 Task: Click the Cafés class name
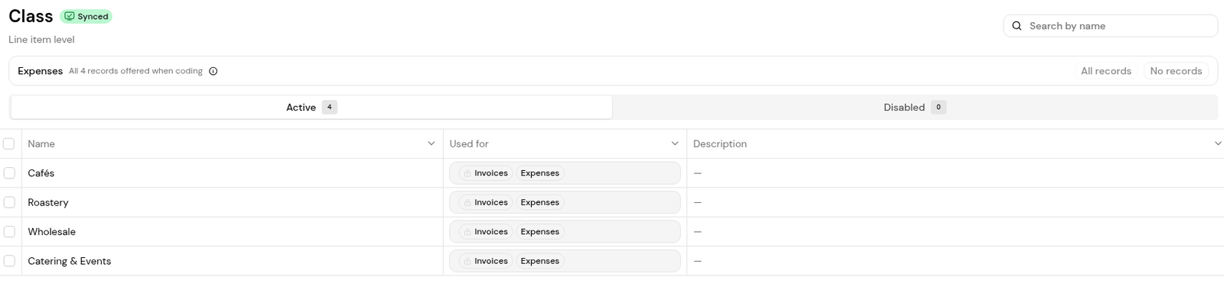[x=41, y=173]
